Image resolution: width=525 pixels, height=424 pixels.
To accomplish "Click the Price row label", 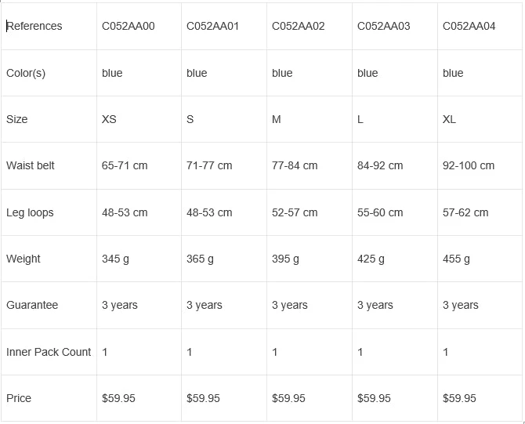I will 19,398.
